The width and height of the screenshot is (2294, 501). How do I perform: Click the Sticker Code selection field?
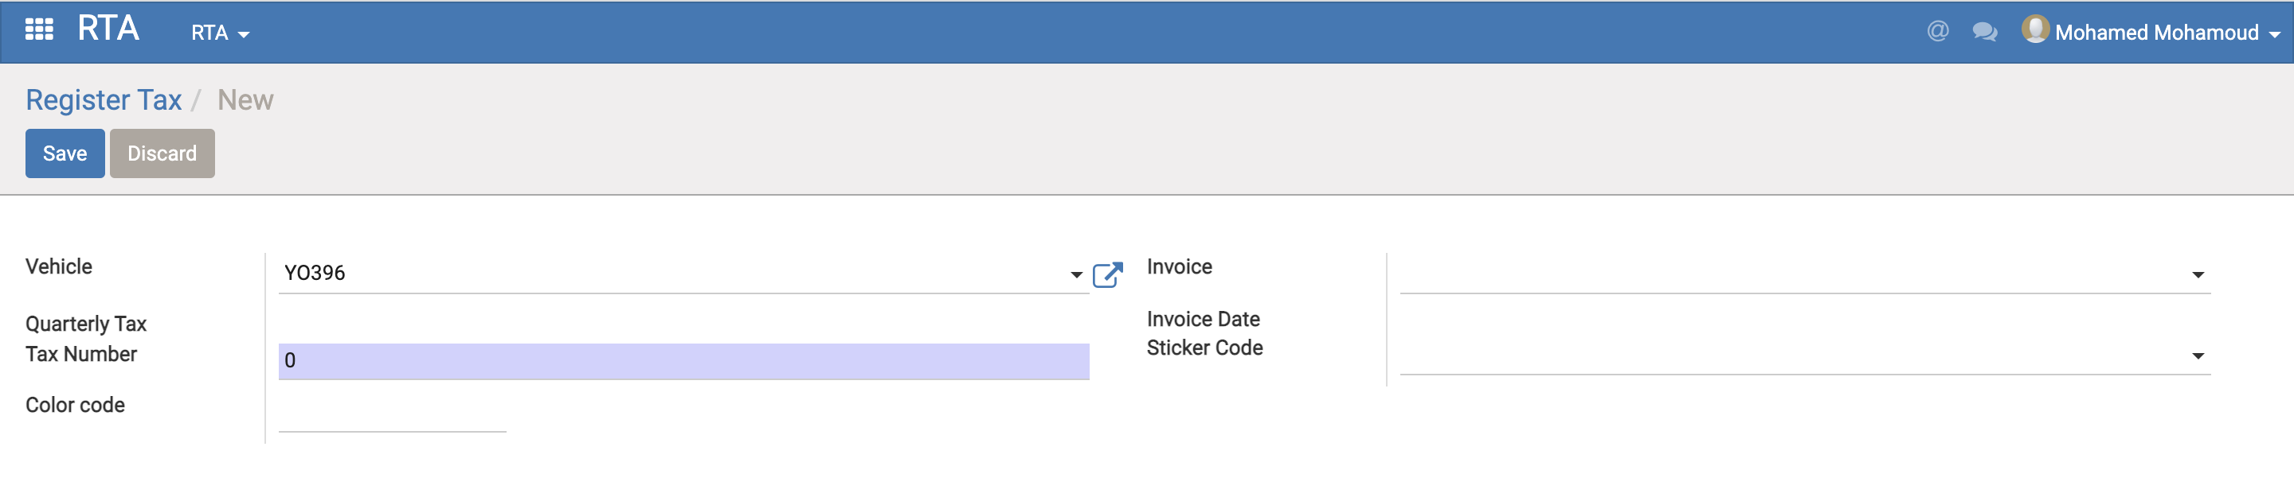(x=1804, y=355)
